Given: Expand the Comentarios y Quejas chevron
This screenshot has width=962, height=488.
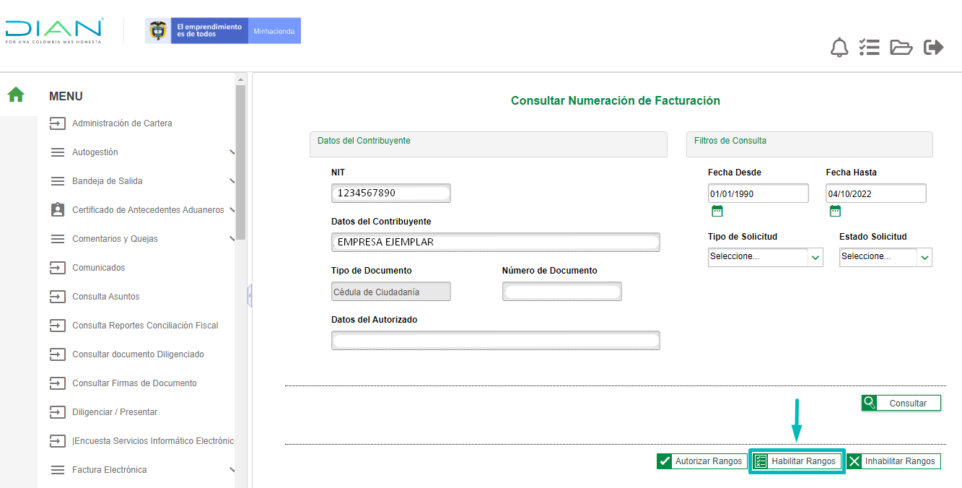Looking at the screenshot, I should coord(232,239).
